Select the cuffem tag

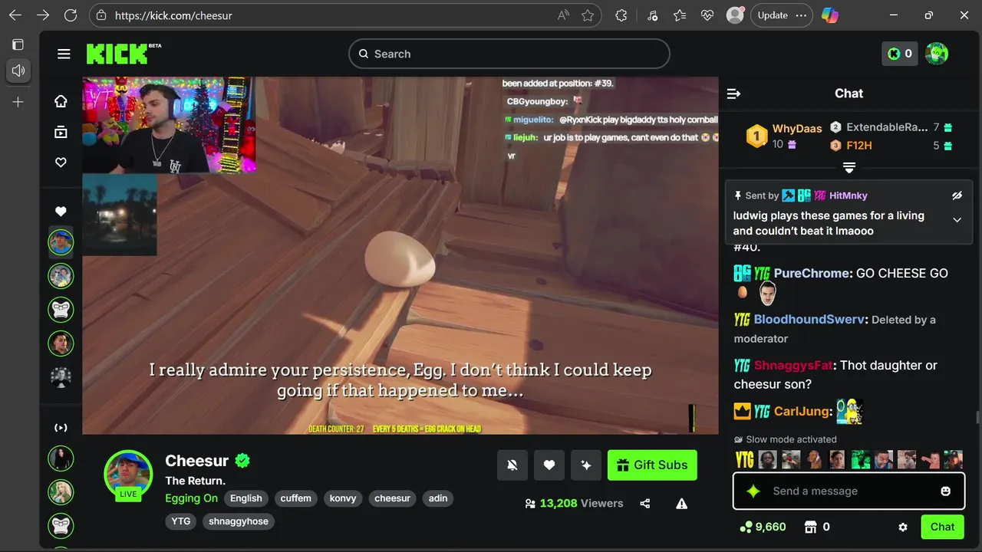tap(296, 498)
